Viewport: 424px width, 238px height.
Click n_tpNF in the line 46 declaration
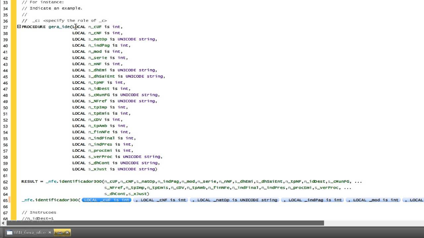tap(96, 82)
